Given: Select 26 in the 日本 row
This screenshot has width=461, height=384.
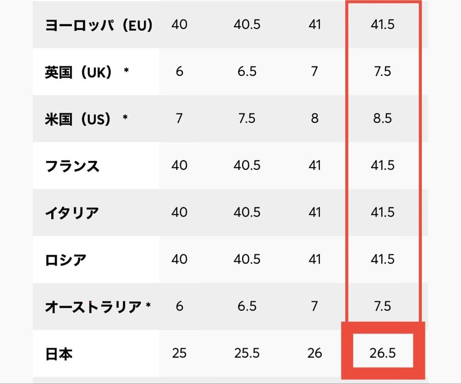Looking at the screenshot, I should click(315, 353).
